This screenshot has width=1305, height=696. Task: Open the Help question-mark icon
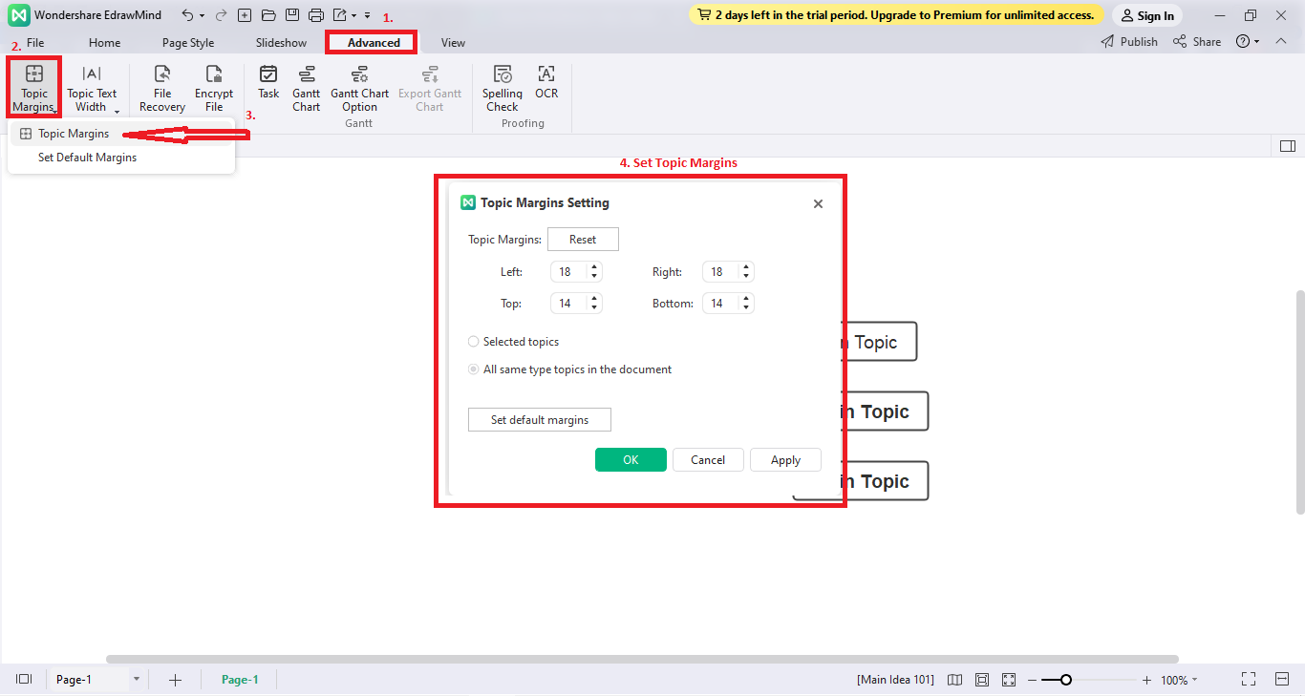[x=1243, y=42]
